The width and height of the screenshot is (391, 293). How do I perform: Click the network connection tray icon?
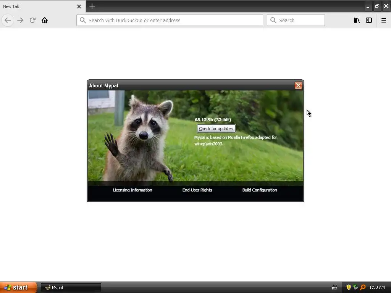[355, 287]
